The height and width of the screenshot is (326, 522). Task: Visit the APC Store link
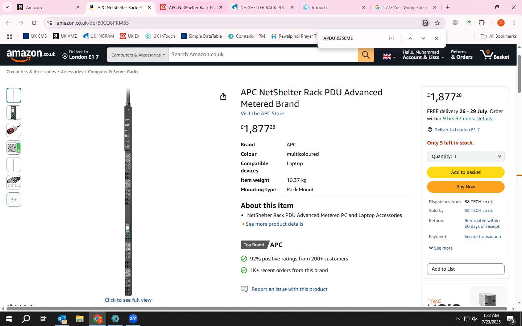(x=262, y=113)
